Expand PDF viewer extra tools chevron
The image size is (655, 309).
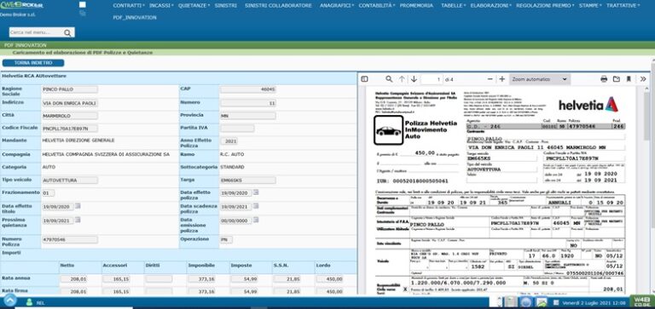(x=643, y=79)
